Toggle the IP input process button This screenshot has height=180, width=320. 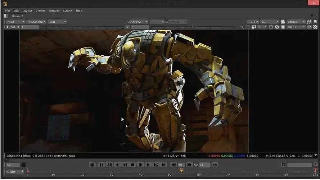(309, 27)
